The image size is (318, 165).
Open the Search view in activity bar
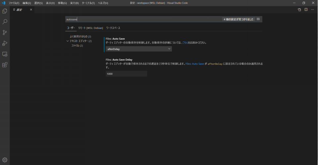[5, 22]
